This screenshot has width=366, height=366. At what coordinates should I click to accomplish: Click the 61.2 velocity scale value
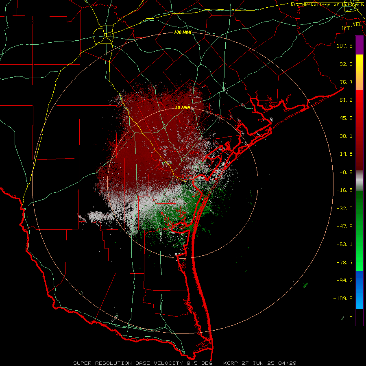pyautogui.click(x=346, y=100)
